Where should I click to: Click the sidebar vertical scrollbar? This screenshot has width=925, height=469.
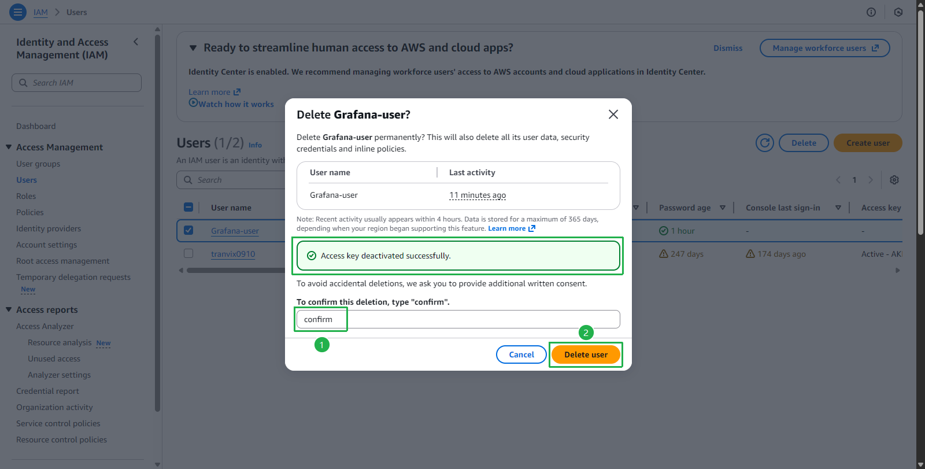pyautogui.click(x=157, y=223)
